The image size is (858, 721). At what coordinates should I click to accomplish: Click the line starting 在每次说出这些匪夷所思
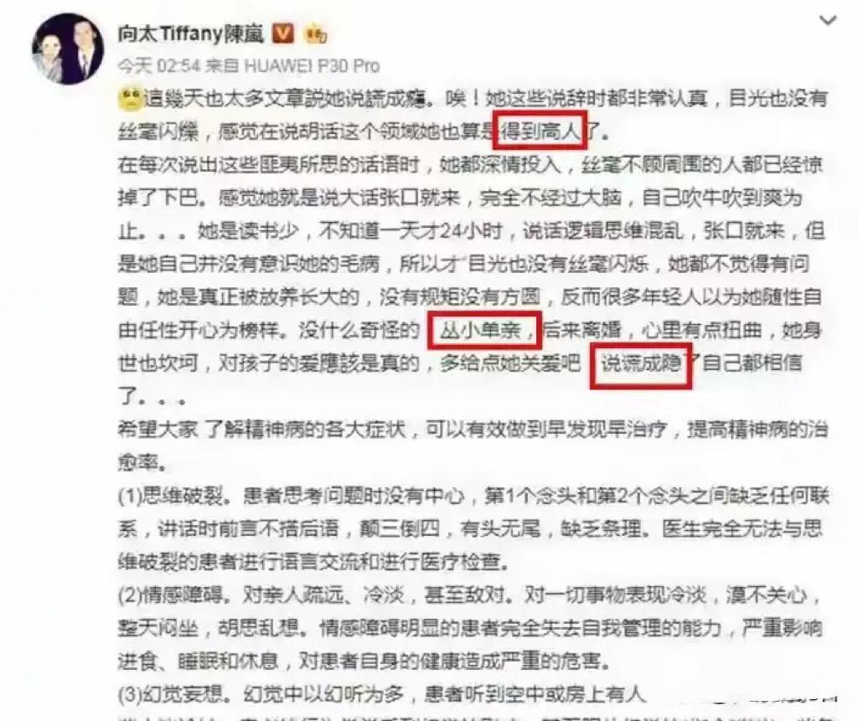click(471, 165)
